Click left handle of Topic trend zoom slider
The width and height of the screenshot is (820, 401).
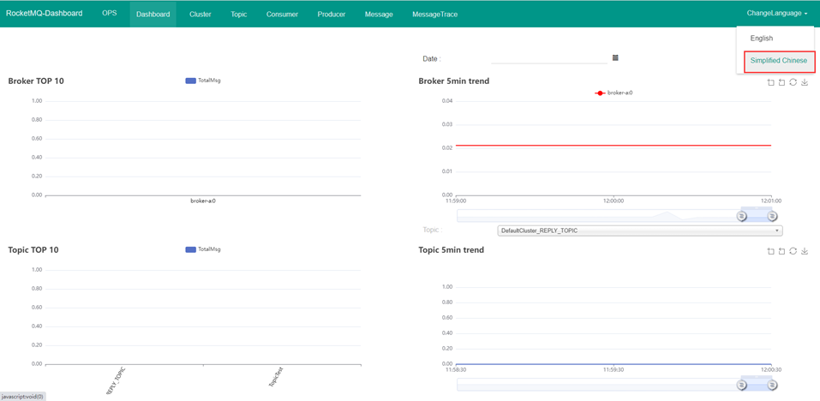(741, 386)
